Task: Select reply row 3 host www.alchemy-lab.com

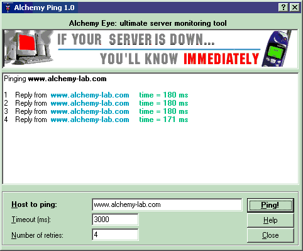Action: pyautogui.click(x=90, y=111)
